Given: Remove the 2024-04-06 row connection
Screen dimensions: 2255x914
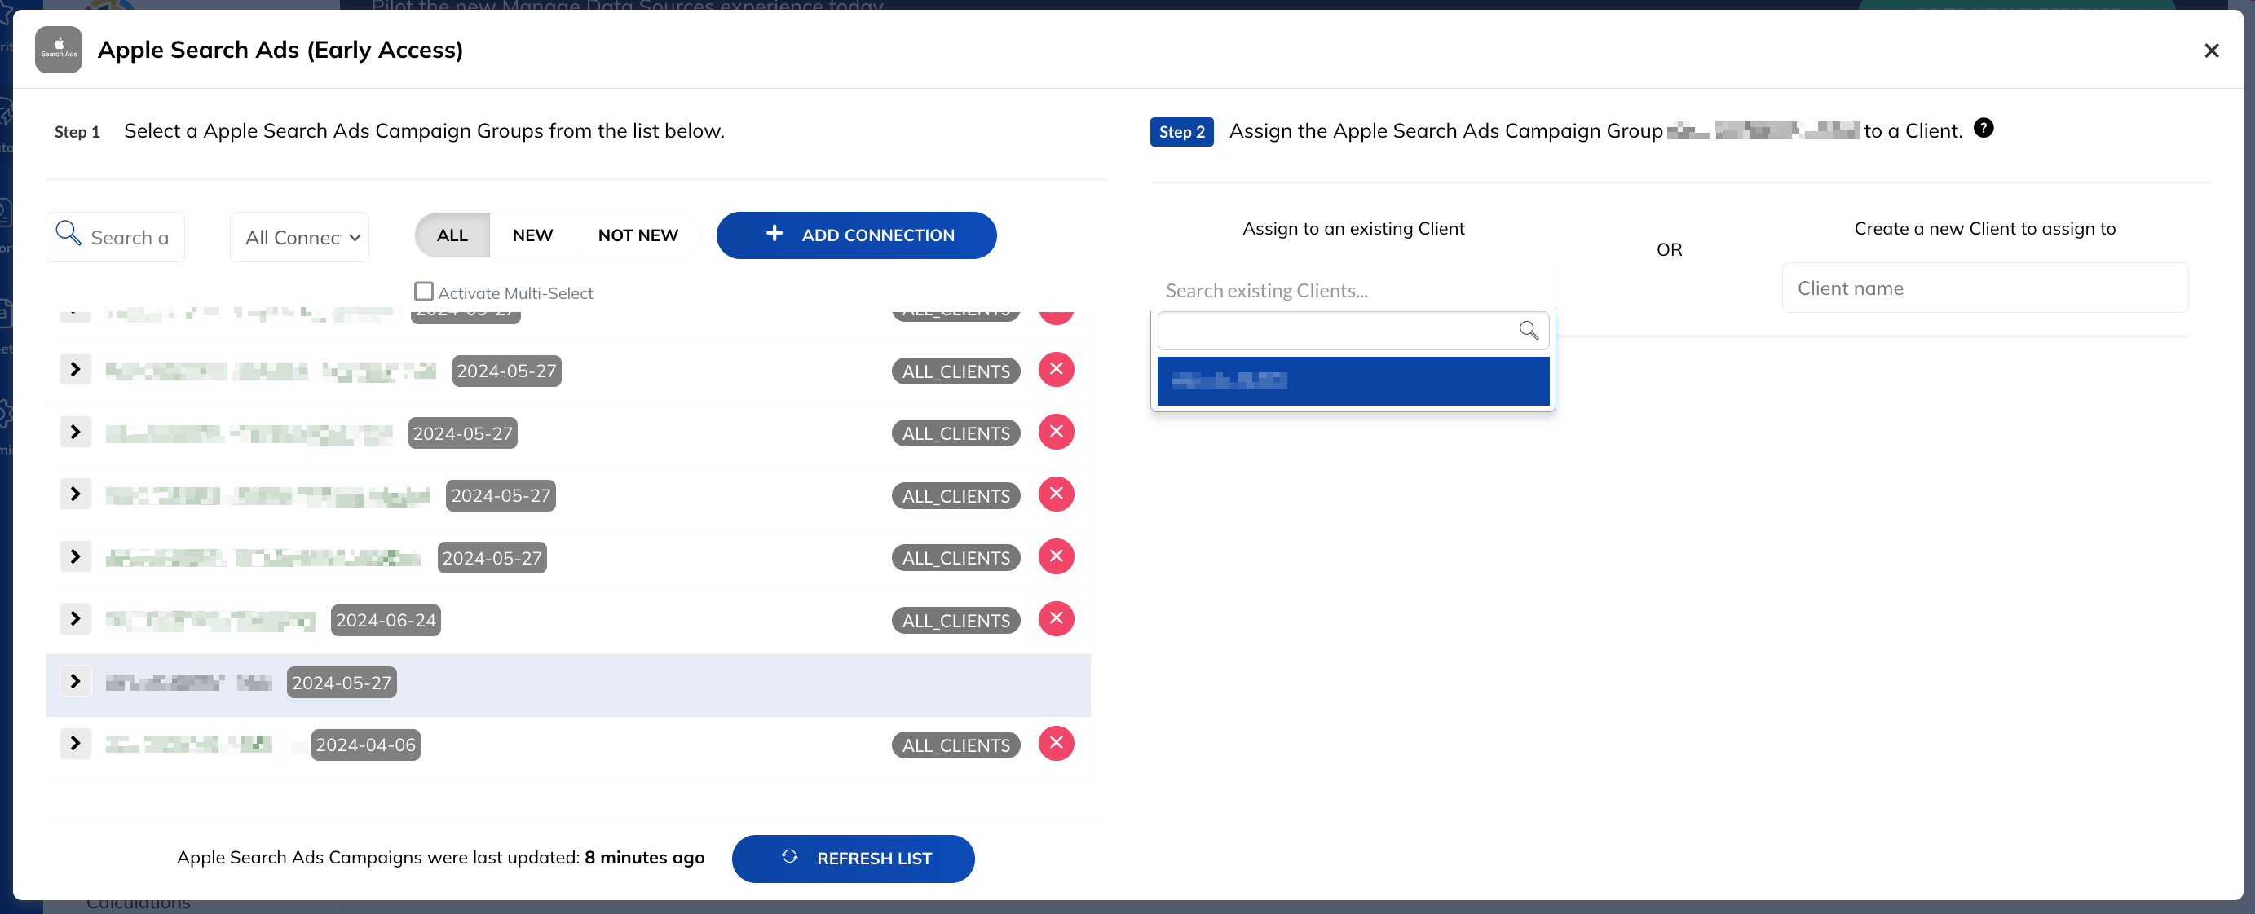Looking at the screenshot, I should [1056, 744].
